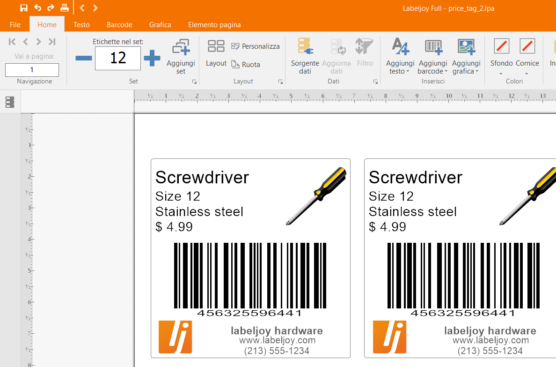Image resolution: width=556 pixels, height=367 pixels.
Task: Select Screwdriver title on first label
Action: pyautogui.click(x=202, y=177)
